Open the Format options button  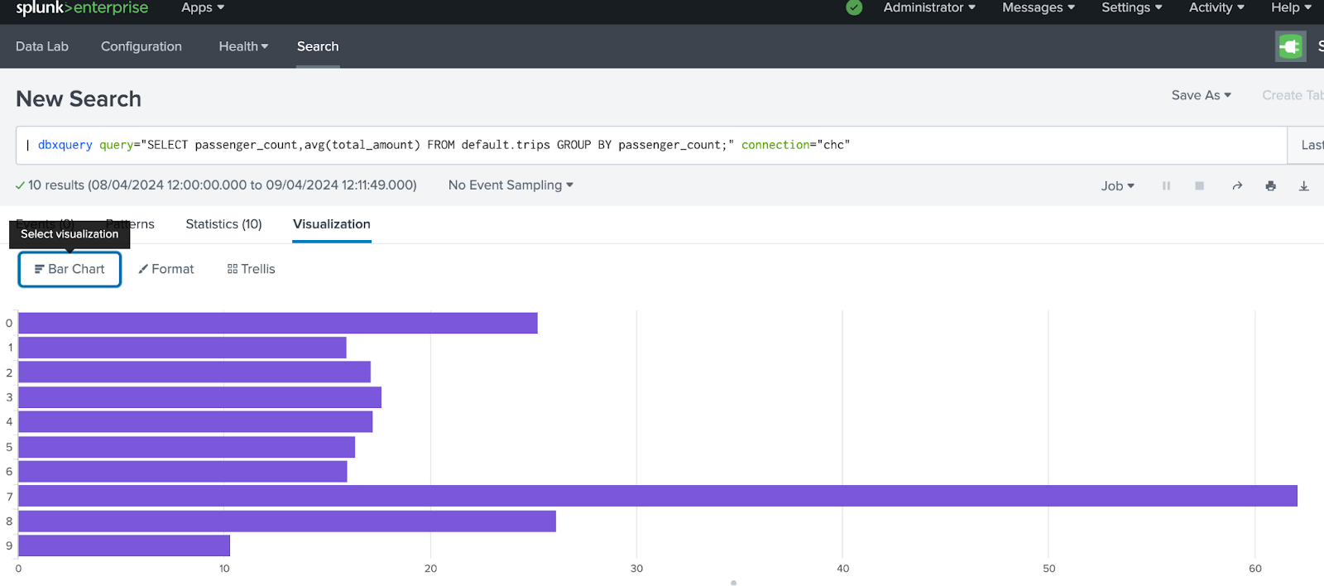point(166,269)
